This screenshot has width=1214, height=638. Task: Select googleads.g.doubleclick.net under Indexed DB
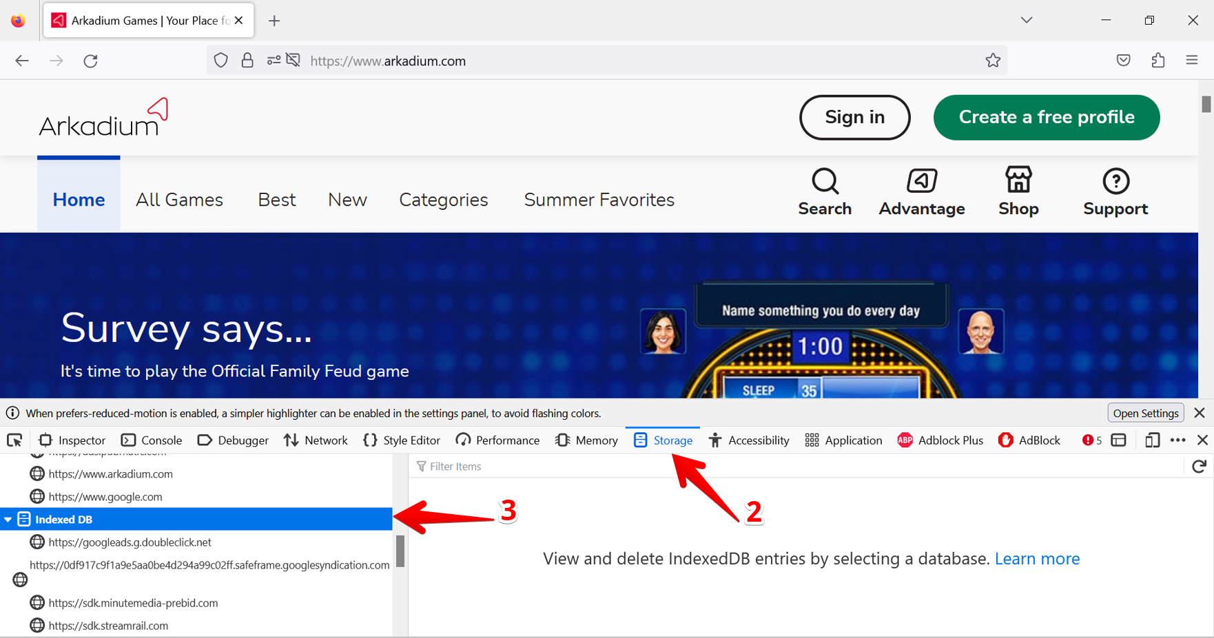[130, 542]
